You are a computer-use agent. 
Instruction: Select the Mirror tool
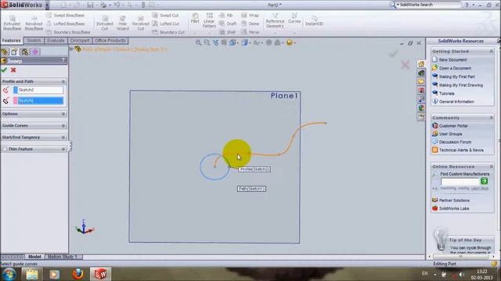(x=250, y=32)
